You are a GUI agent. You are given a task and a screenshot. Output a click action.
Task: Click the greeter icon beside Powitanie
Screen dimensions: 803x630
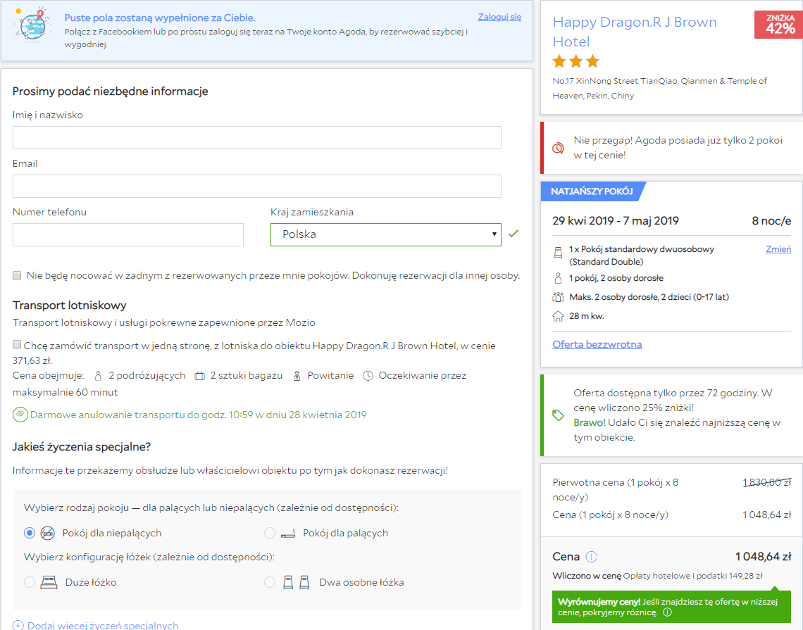point(297,376)
